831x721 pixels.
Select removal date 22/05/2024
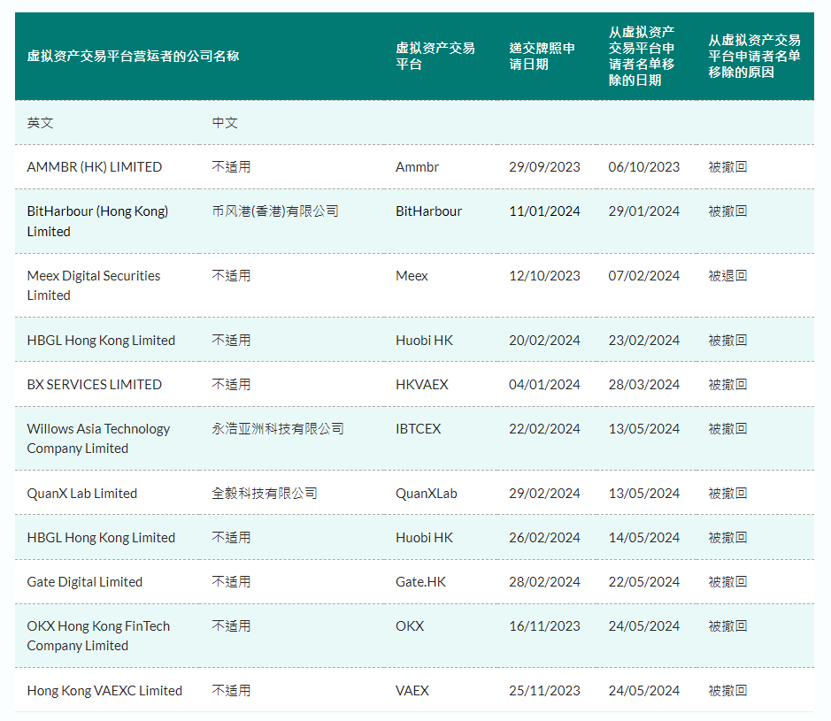[644, 582]
